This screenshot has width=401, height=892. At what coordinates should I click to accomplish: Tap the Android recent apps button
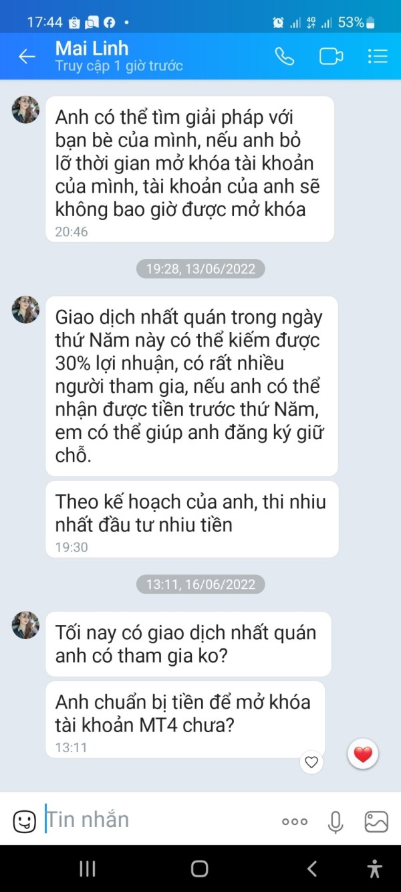click(x=87, y=869)
